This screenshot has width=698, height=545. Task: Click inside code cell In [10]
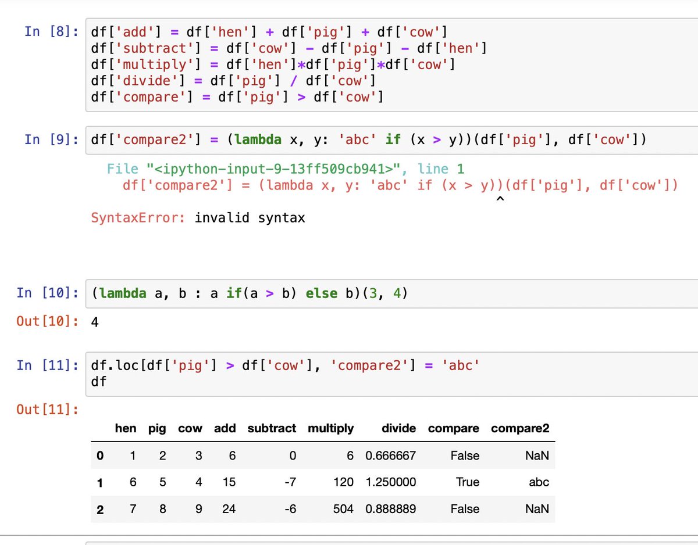pyautogui.click(x=391, y=293)
